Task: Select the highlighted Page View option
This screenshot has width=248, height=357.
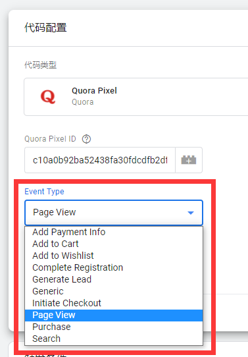Action: click(114, 315)
